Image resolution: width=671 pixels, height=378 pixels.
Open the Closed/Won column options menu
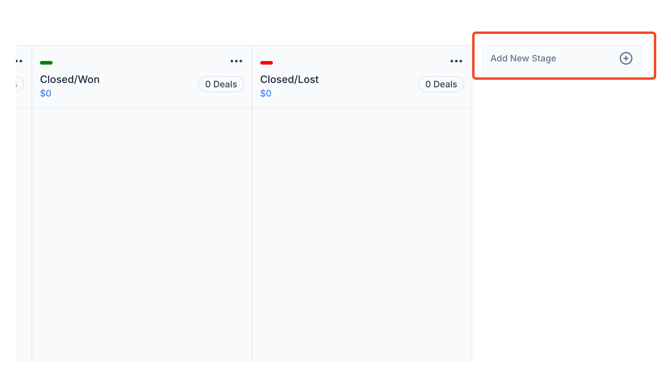point(236,61)
